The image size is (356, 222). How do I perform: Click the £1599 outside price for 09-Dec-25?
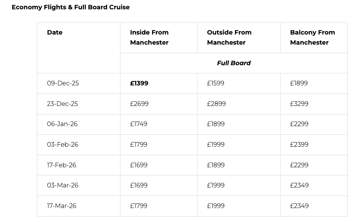[216, 83]
